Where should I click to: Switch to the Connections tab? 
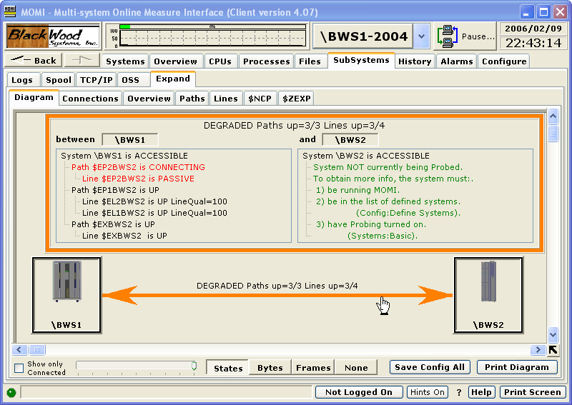click(90, 99)
